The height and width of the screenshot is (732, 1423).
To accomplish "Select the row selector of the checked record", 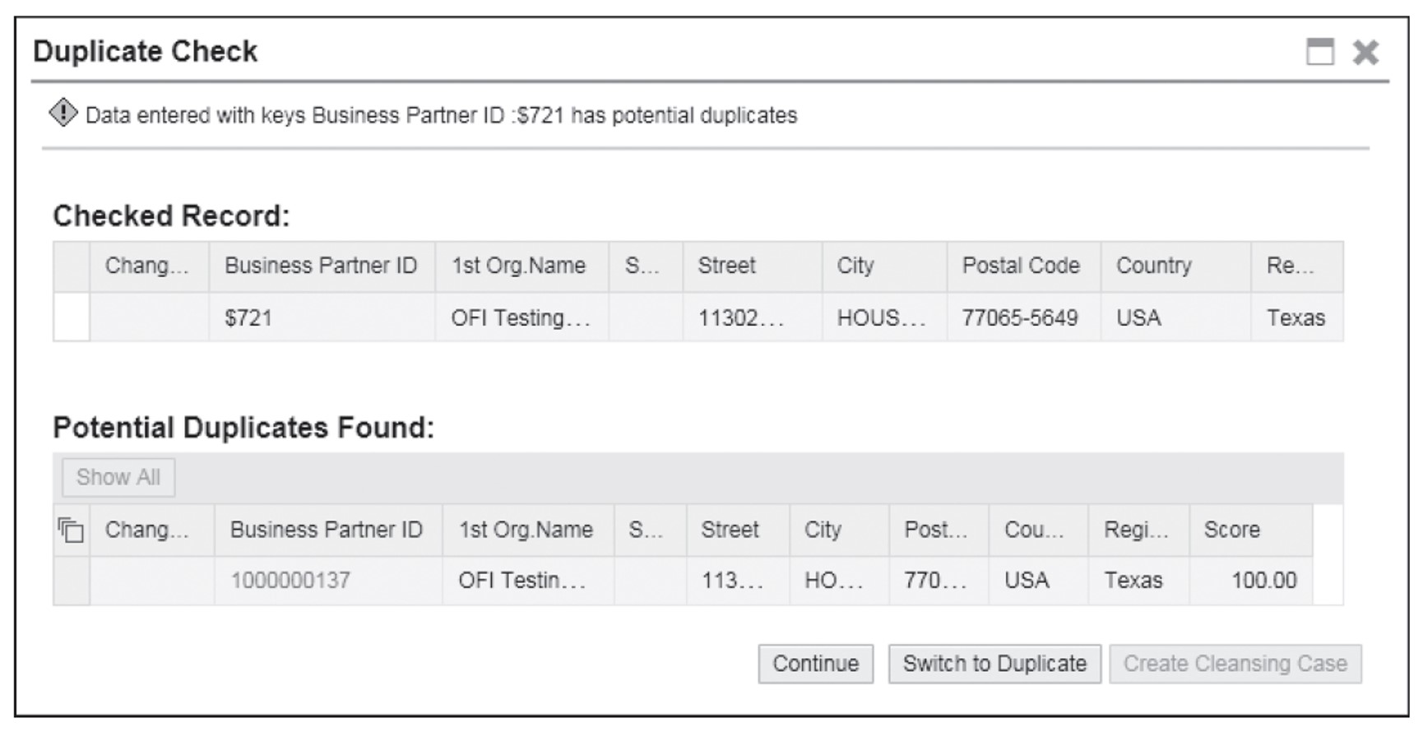I will coord(70,318).
